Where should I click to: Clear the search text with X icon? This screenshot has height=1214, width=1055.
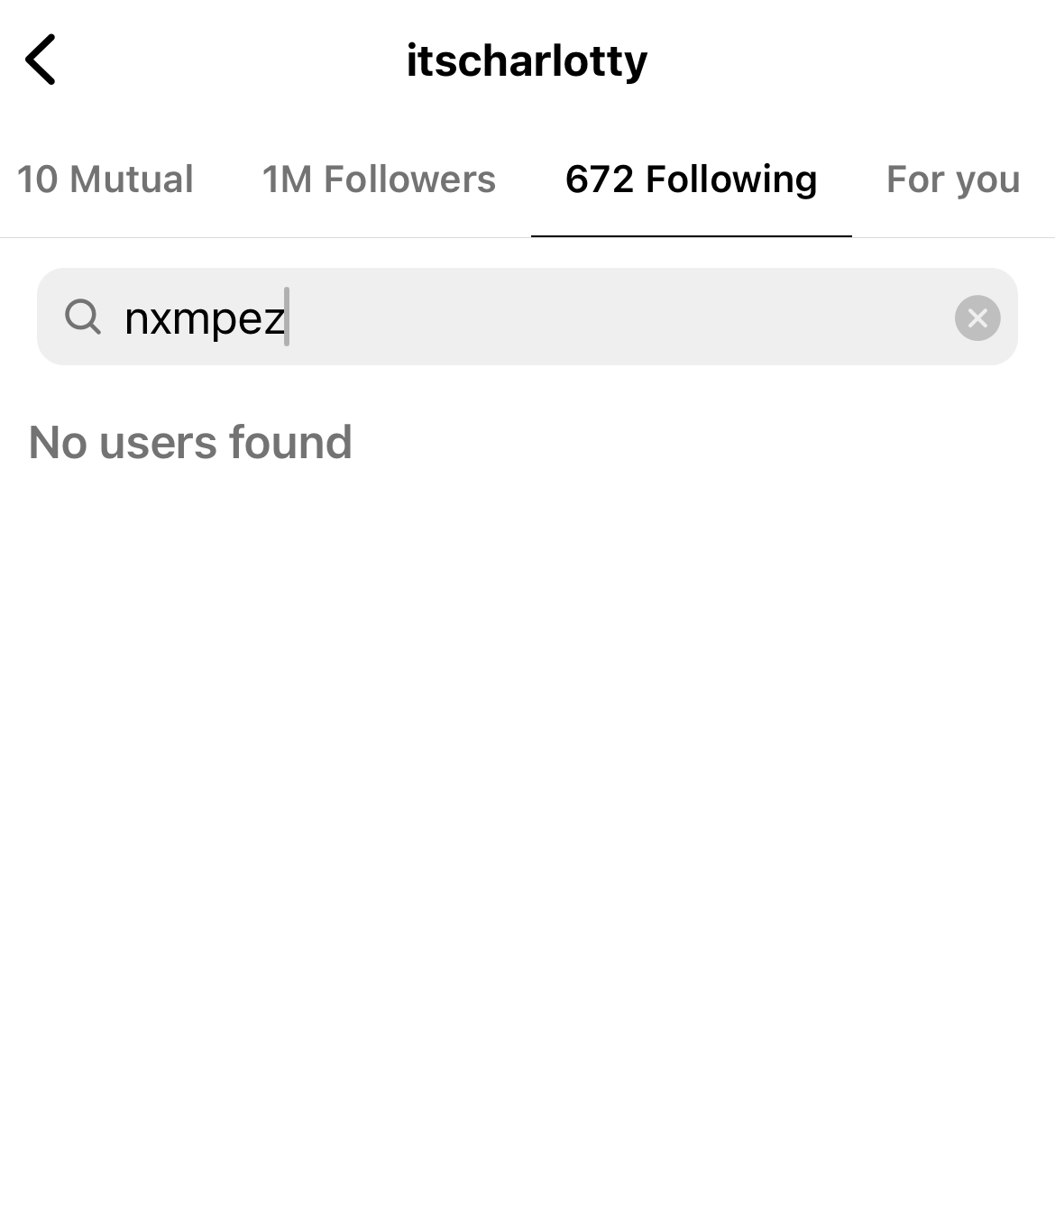coord(977,317)
